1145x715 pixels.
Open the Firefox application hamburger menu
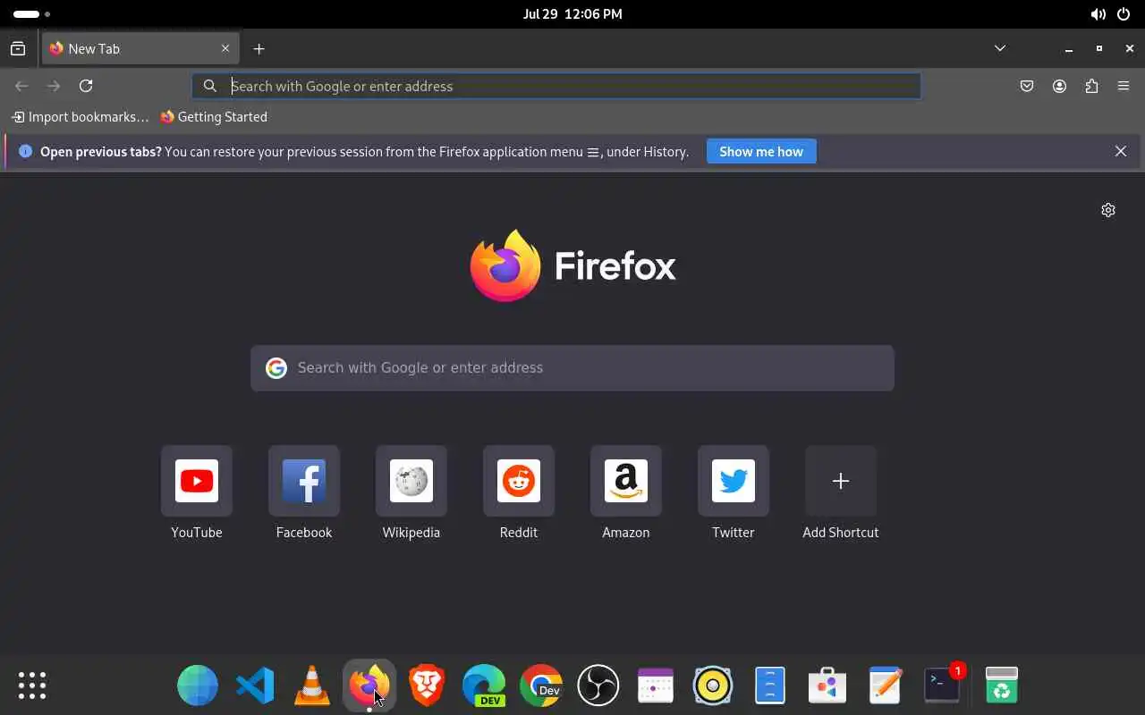click(1124, 86)
